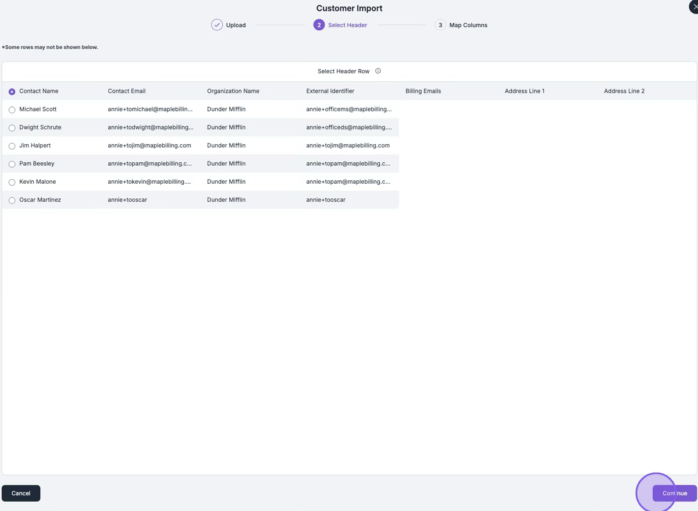This screenshot has height=511, width=698.
Task: Click the Upload step checkmark icon
Action: click(217, 25)
